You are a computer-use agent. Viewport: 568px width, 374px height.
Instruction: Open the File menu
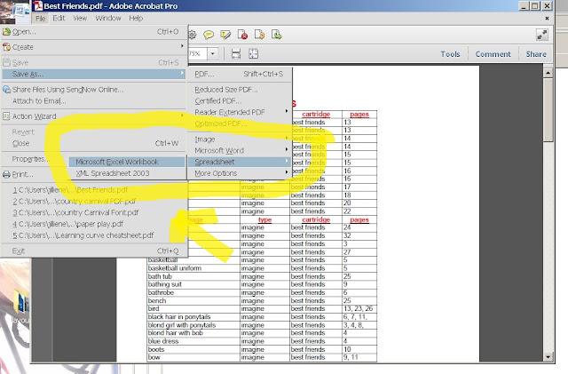[x=40, y=18]
